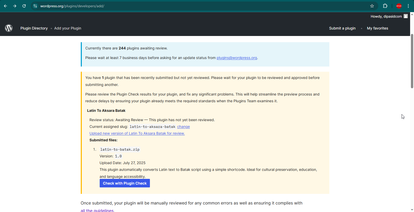414x212 pixels.
Task: Click the plugins@wordpress.org email link
Action: [237, 58]
